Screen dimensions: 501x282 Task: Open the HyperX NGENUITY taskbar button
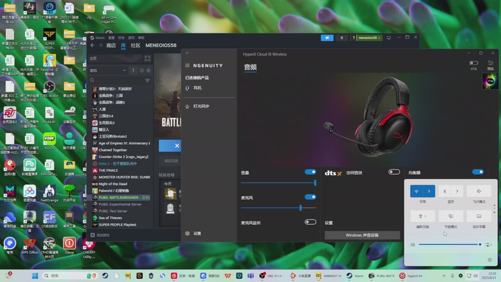pyautogui.click(x=411, y=276)
